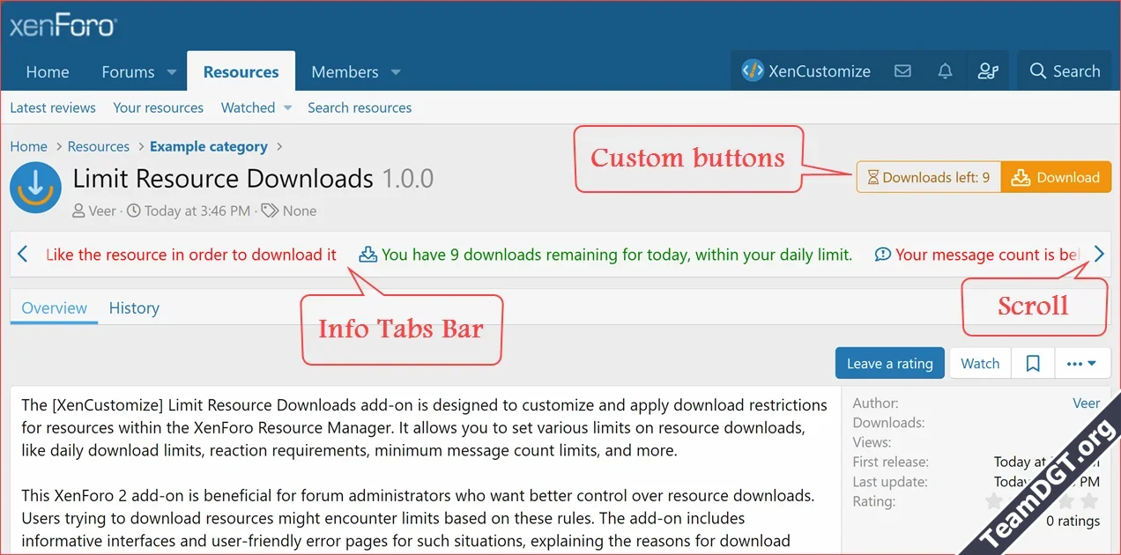Toggle Watch on this resource
Viewport: 1121px width, 555px height.
pyautogui.click(x=979, y=363)
